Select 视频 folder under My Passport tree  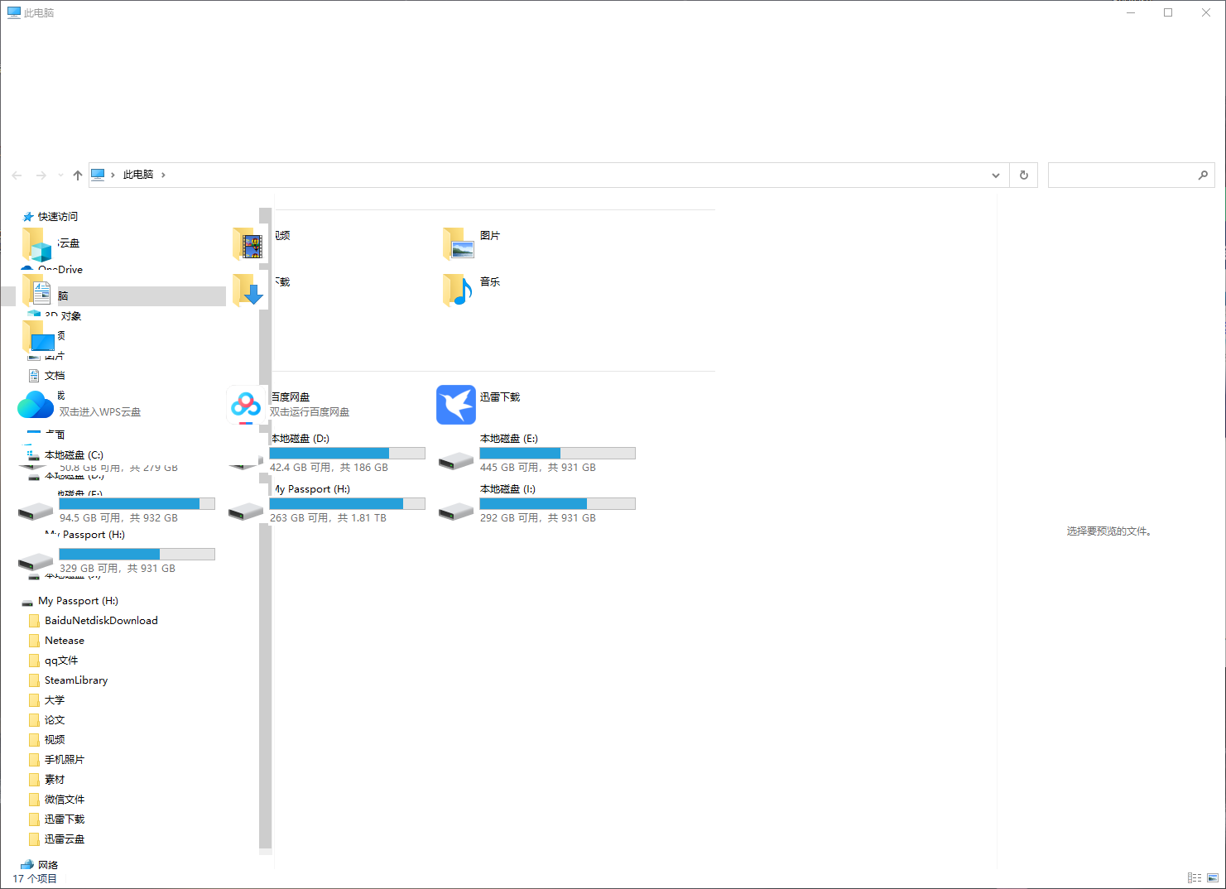click(55, 740)
